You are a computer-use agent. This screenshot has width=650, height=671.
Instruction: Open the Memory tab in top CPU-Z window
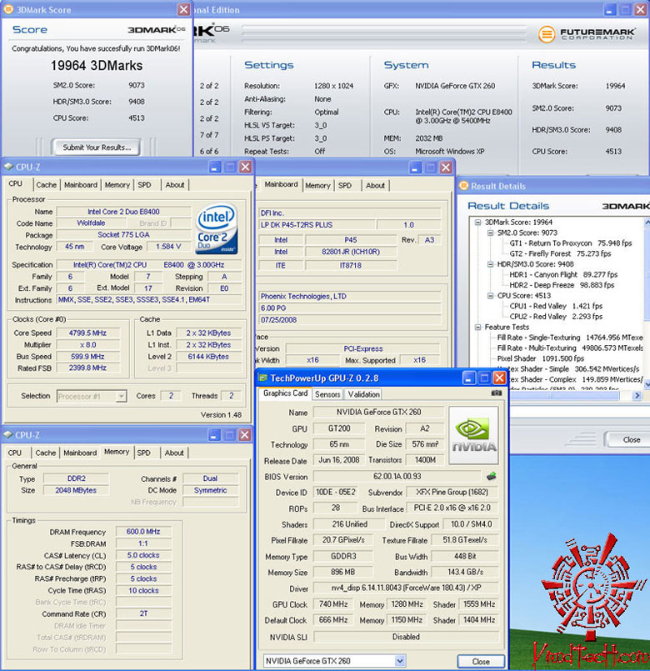[x=117, y=185]
